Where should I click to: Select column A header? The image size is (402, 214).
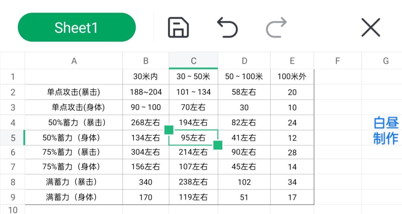tap(74, 61)
